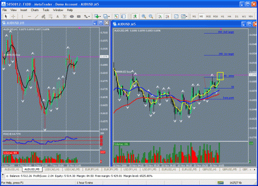Viewport: 258px width, 186px height.
Task: Open the Charts menu
Action: [x=35, y=10]
